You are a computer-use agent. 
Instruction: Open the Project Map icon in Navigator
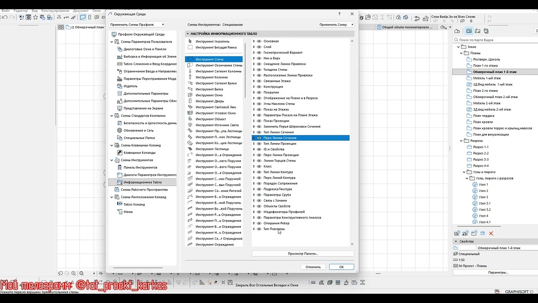click(x=457, y=31)
